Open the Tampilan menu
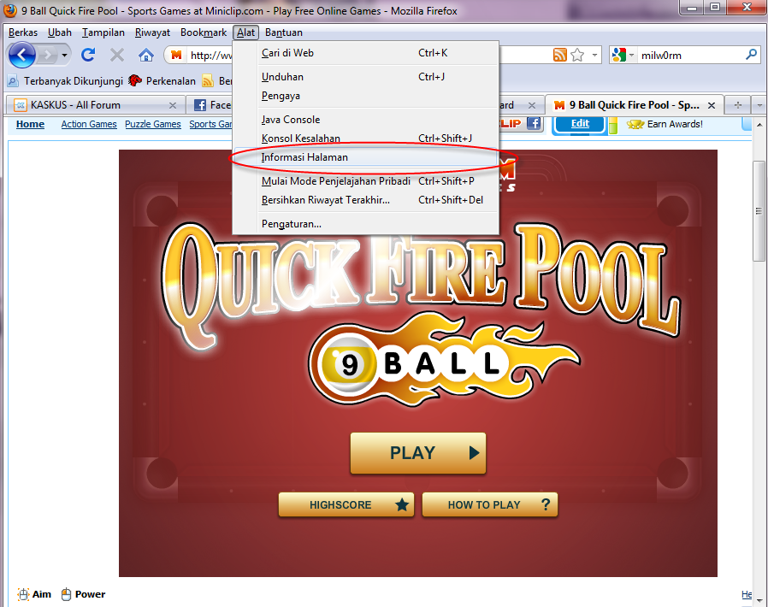Image resolution: width=768 pixels, height=607 pixels. 103,32
